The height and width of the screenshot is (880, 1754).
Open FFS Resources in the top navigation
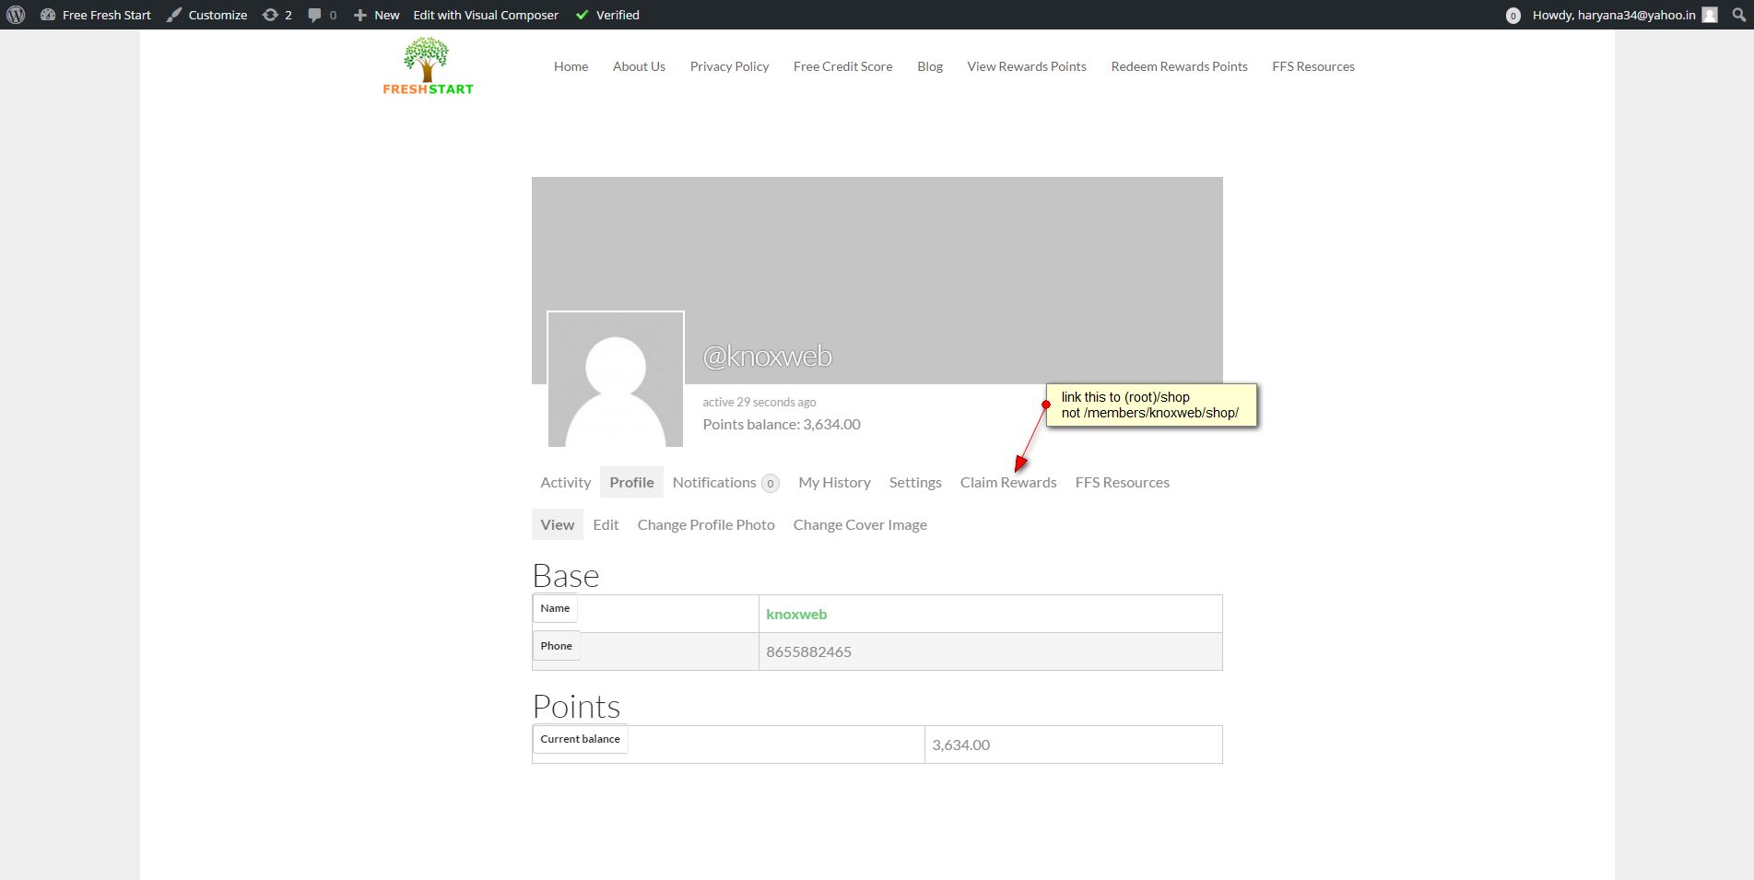[1313, 66]
